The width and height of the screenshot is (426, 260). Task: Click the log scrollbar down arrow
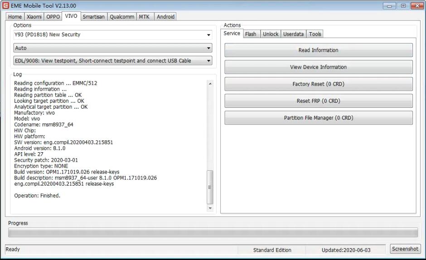[210, 208]
